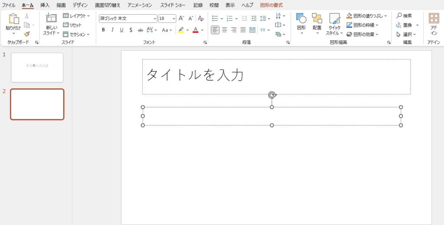Open the Clipboard group dialog launcher
This screenshot has width=444, height=225.
coord(36,42)
